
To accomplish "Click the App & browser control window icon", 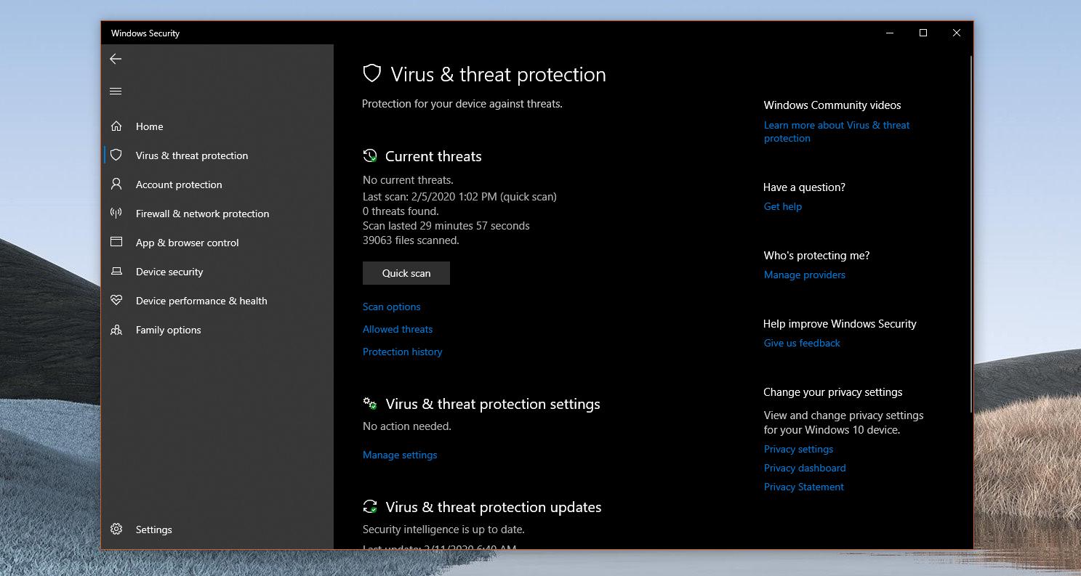I will [x=116, y=242].
